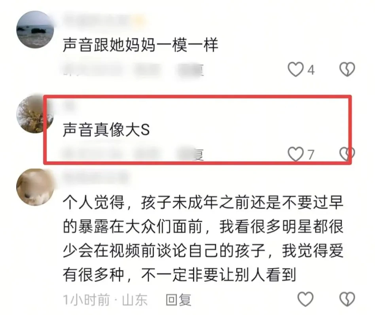The width and height of the screenshot is (375, 315).
Task: Like the long comment from 山东
Action: click(x=305, y=299)
